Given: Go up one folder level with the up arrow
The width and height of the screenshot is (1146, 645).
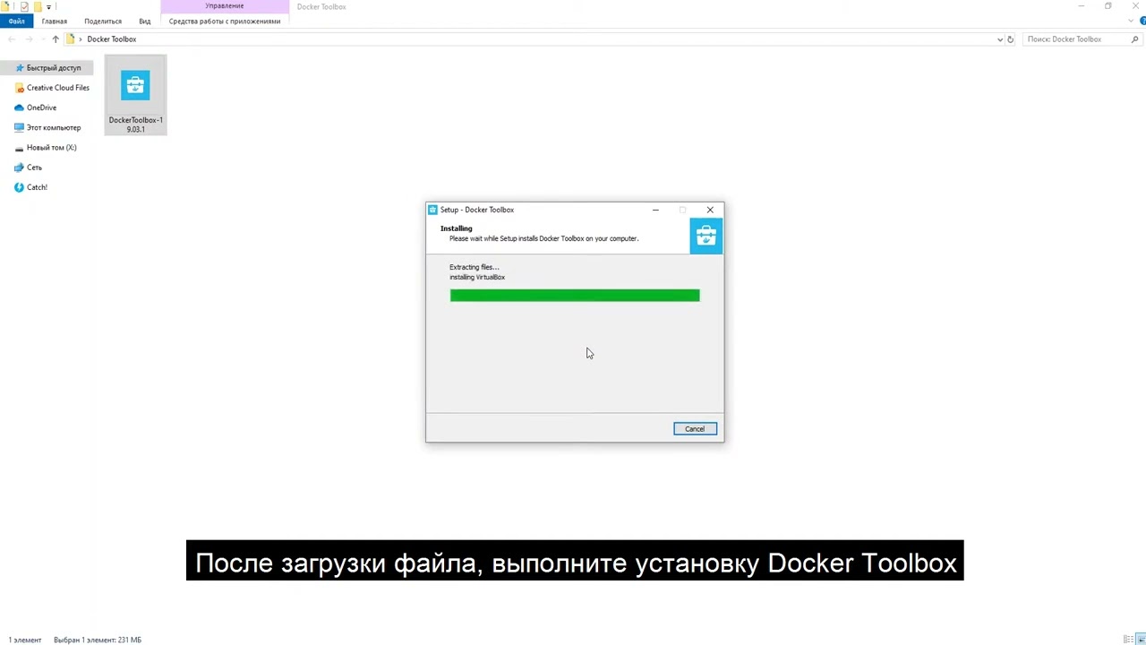Looking at the screenshot, I should [56, 39].
